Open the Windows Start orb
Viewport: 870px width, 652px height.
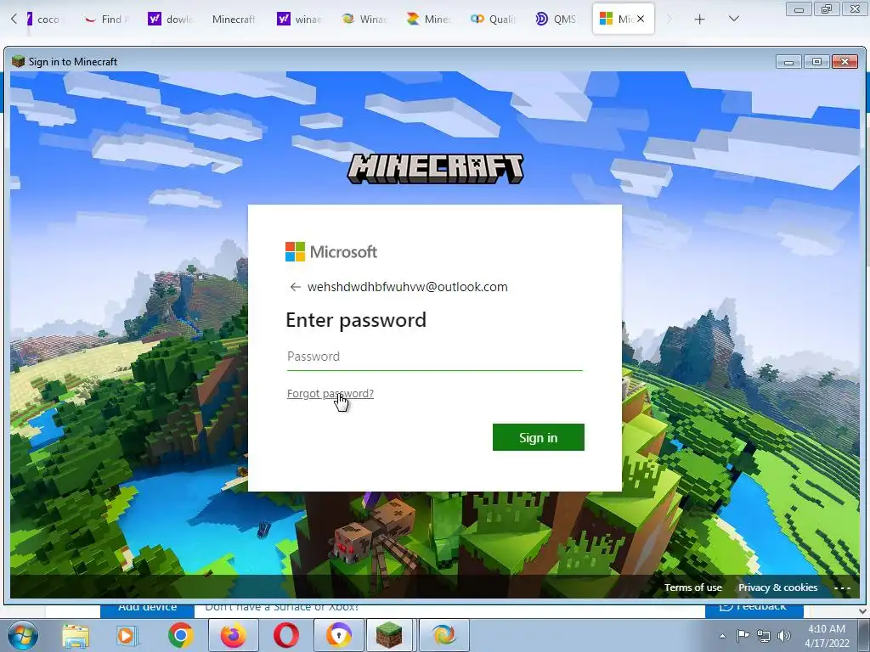[x=23, y=635]
